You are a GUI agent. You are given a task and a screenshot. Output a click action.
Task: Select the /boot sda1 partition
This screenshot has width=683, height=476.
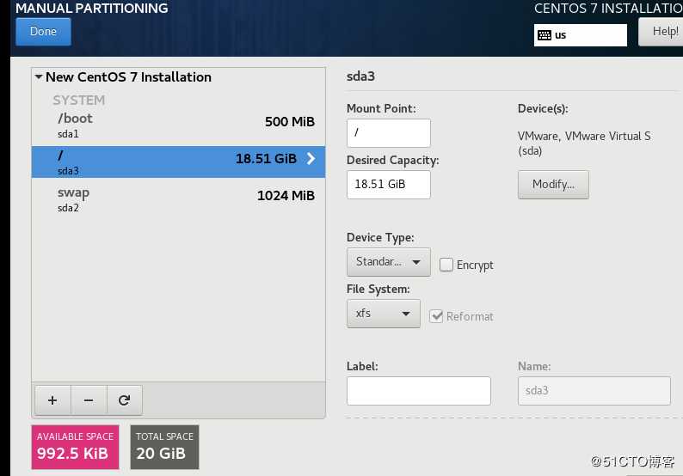[x=178, y=125]
